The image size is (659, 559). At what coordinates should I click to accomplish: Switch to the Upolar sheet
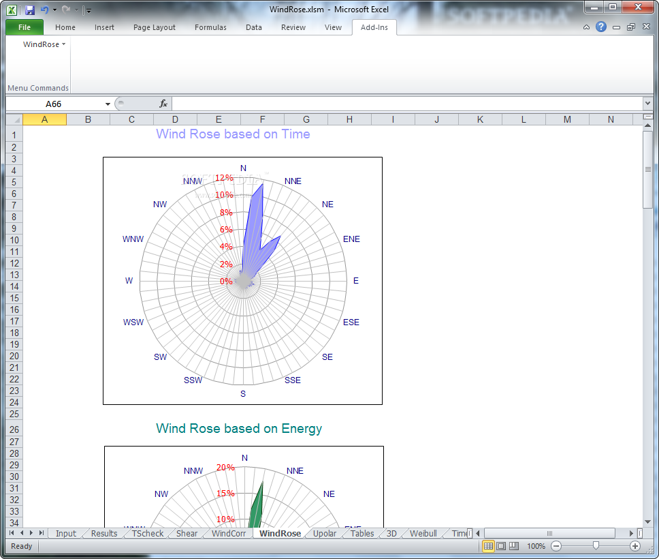point(325,533)
